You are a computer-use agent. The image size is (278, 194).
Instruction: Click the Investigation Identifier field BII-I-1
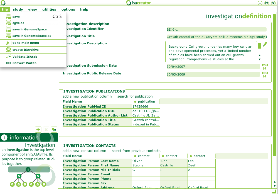(x=216, y=30)
